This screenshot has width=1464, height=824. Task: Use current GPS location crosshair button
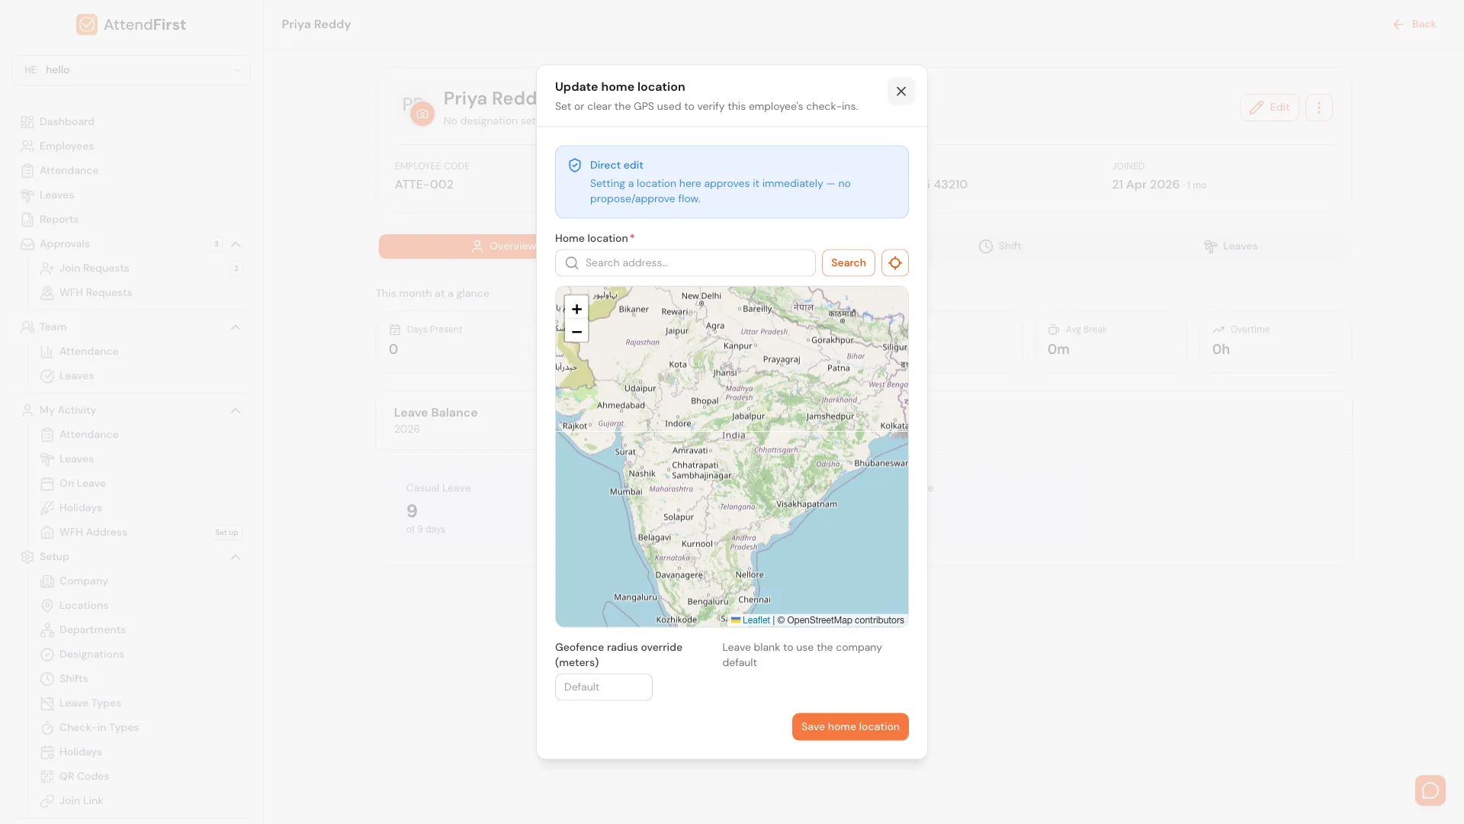coord(894,262)
